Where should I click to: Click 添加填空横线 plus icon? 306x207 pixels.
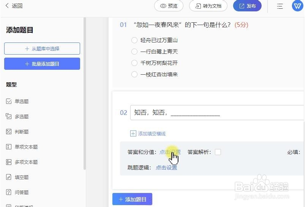click(133, 134)
